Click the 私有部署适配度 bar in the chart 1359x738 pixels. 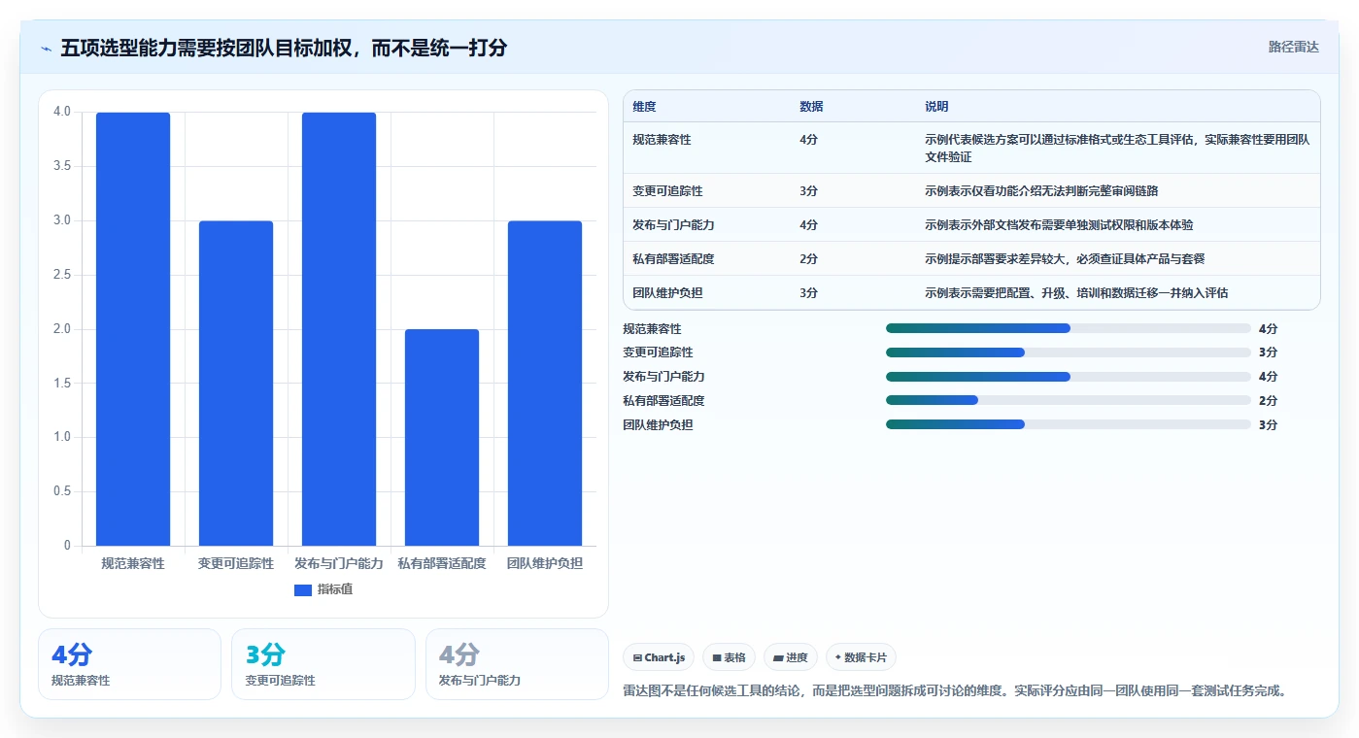tap(442, 438)
